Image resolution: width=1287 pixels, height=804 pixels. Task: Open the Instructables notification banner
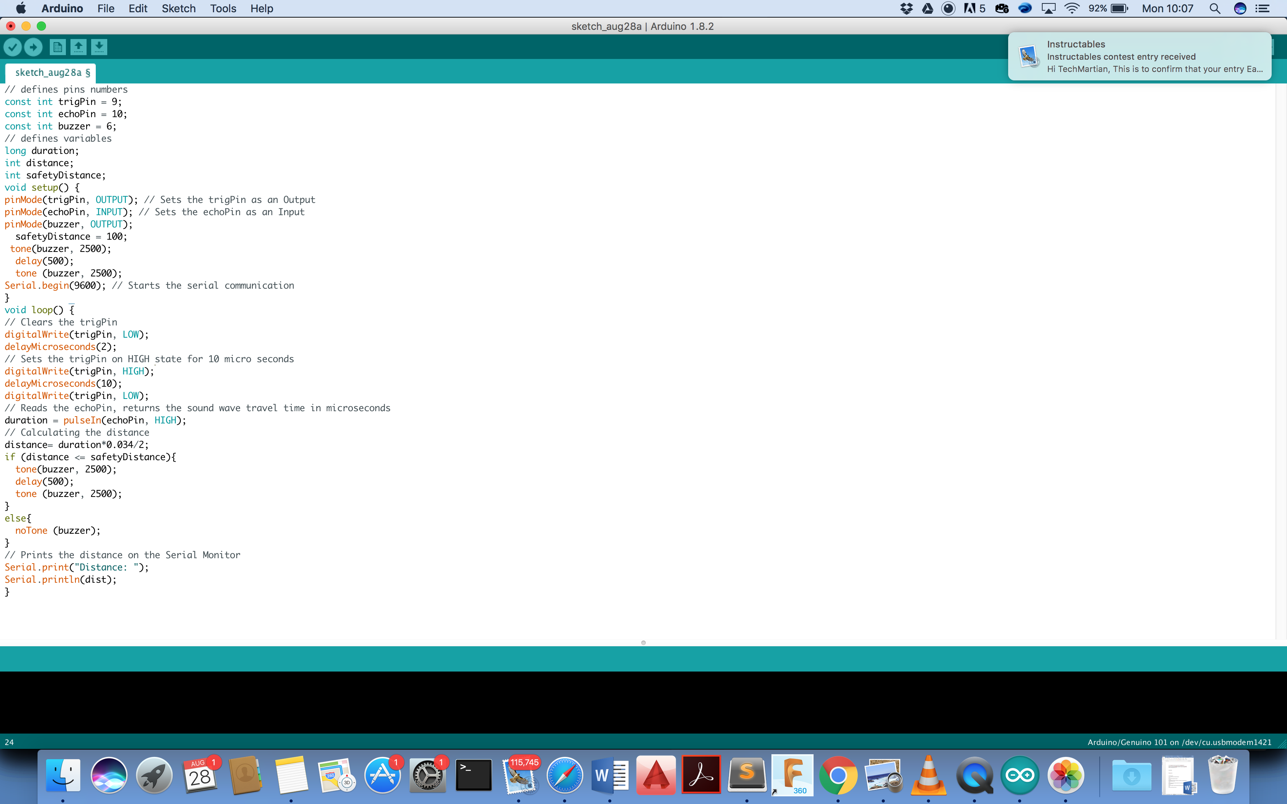(x=1139, y=56)
